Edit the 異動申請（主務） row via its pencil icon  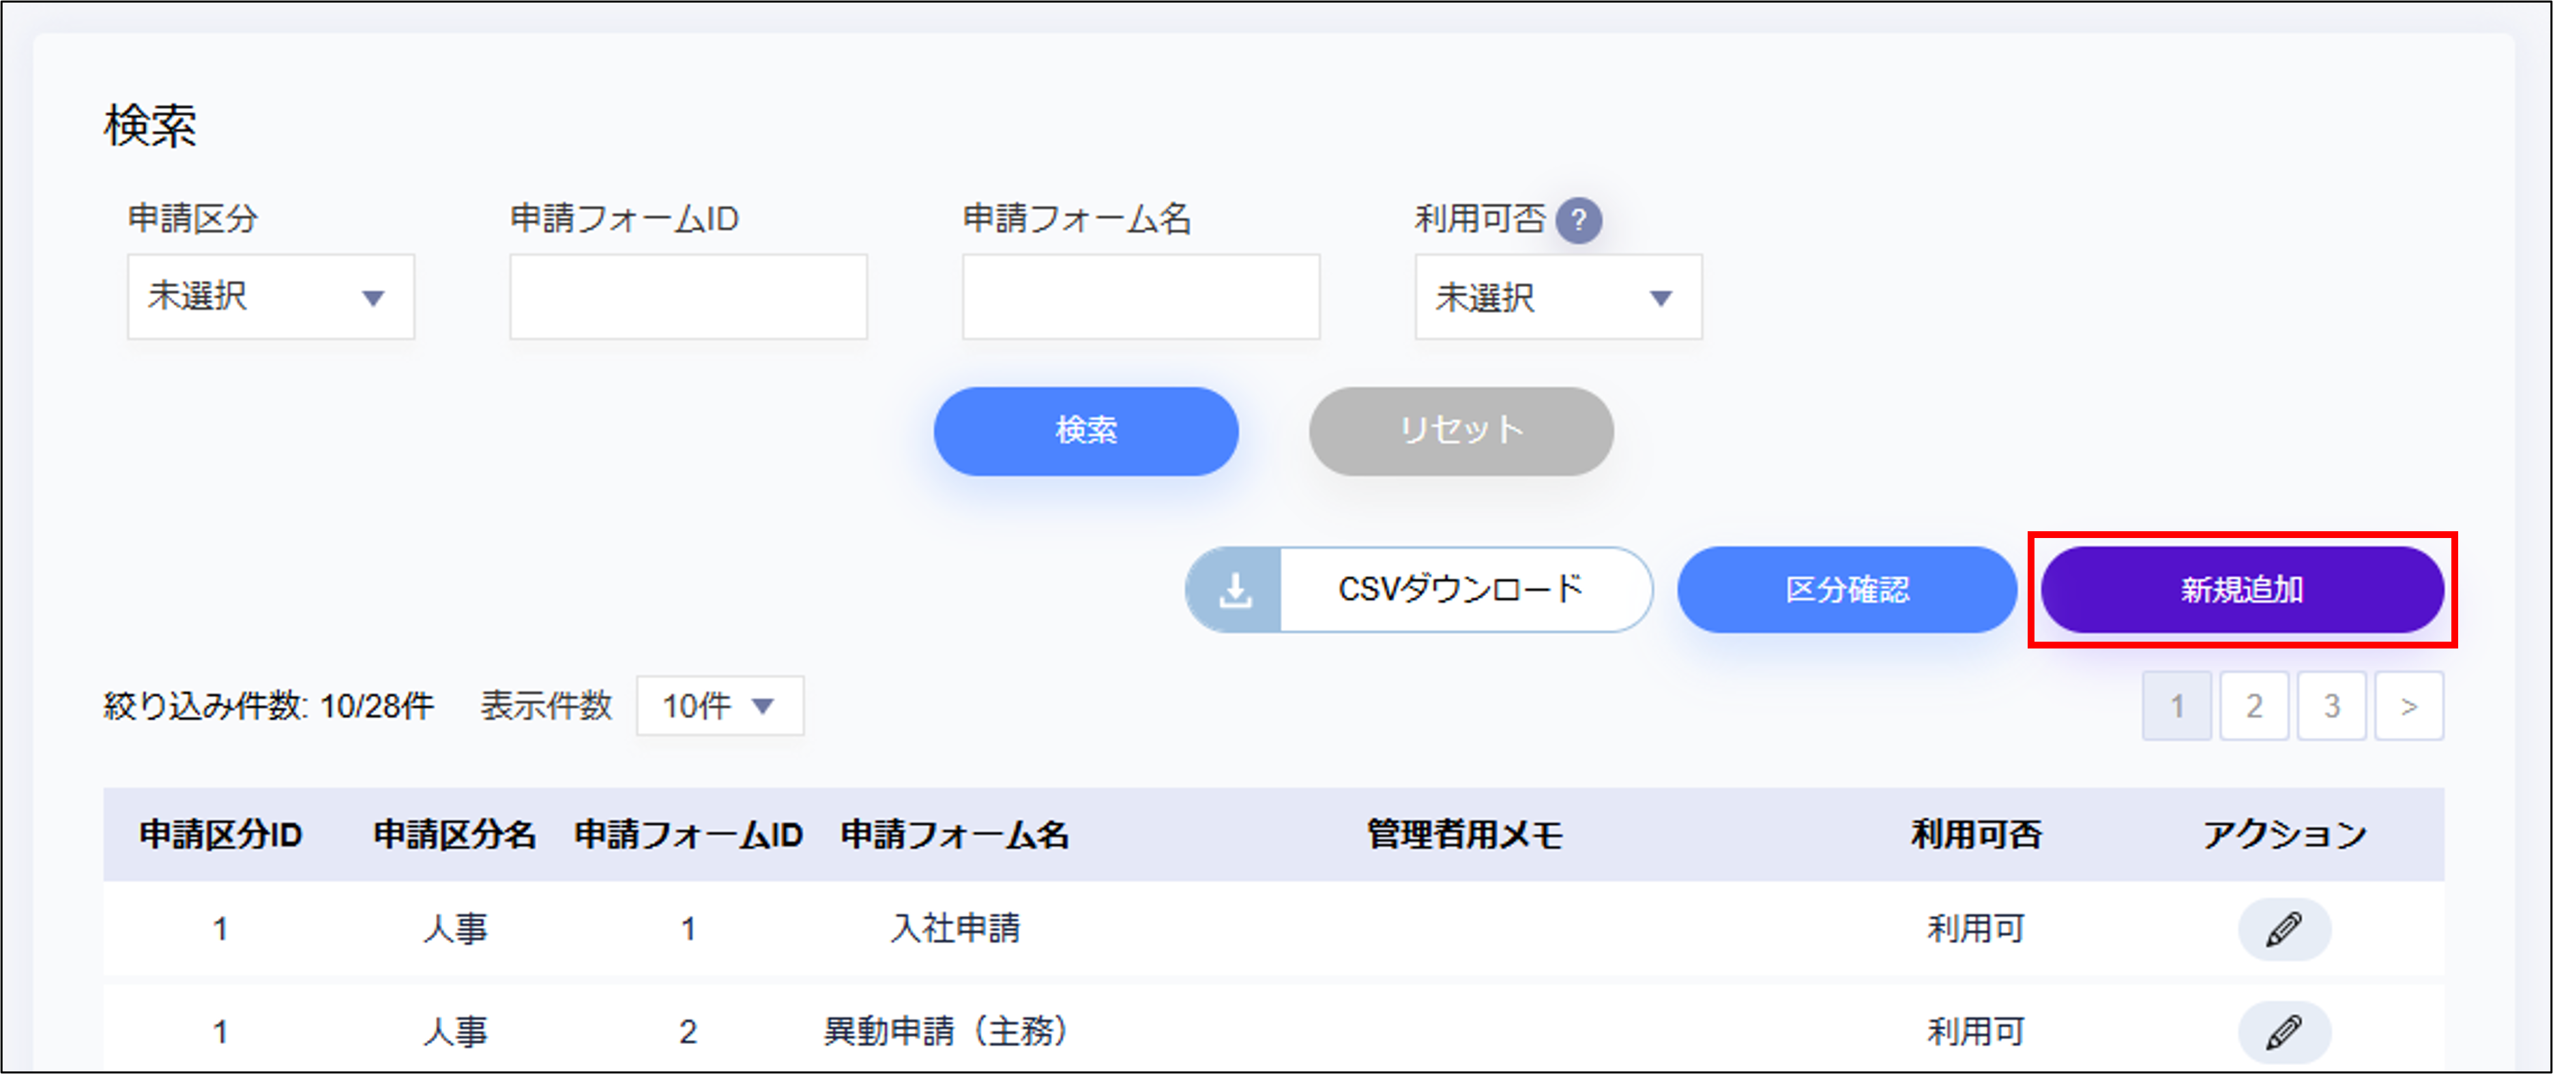(x=2284, y=1032)
